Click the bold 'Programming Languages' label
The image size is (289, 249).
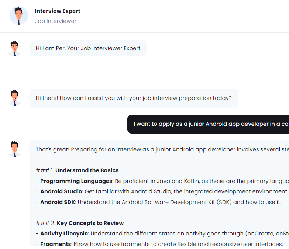pos(76,181)
